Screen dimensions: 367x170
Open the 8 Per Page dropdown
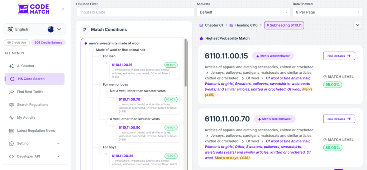tap(328, 12)
